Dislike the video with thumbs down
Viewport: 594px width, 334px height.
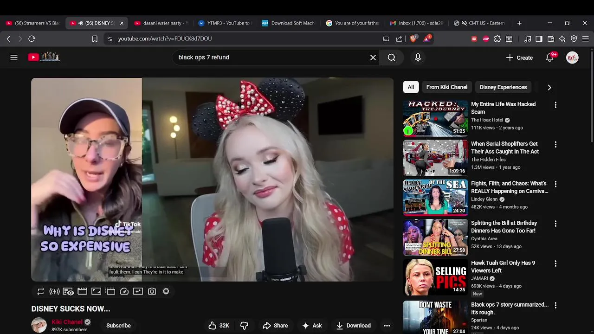click(244, 326)
